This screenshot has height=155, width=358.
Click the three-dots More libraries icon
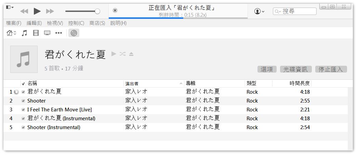(58, 33)
